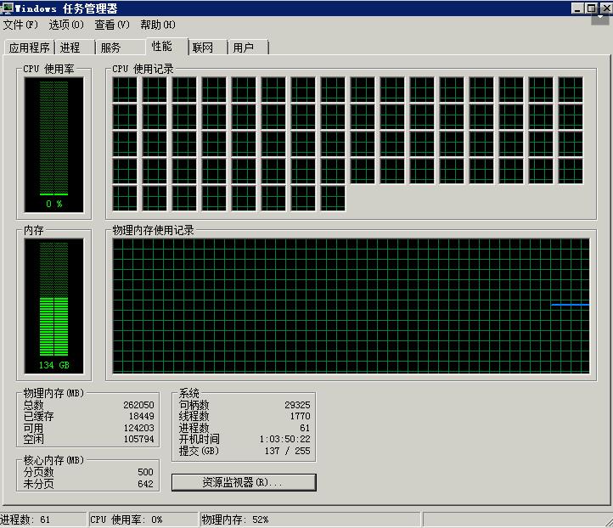Open the 选项(O) menu
The height and width of the screenshot is (528, 613).
point(66,25)
